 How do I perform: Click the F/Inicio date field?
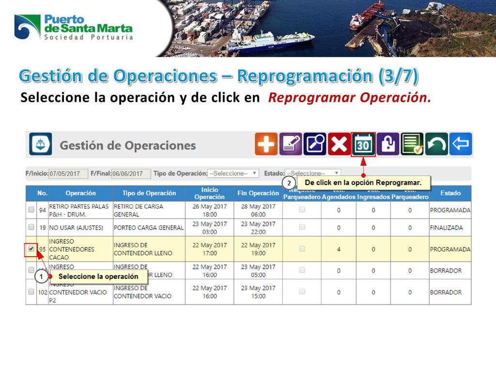68,174
